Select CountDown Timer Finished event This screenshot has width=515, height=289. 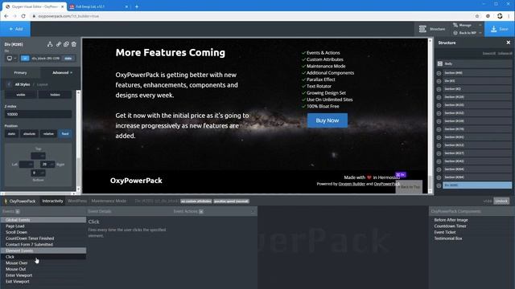tap(43, 238)
